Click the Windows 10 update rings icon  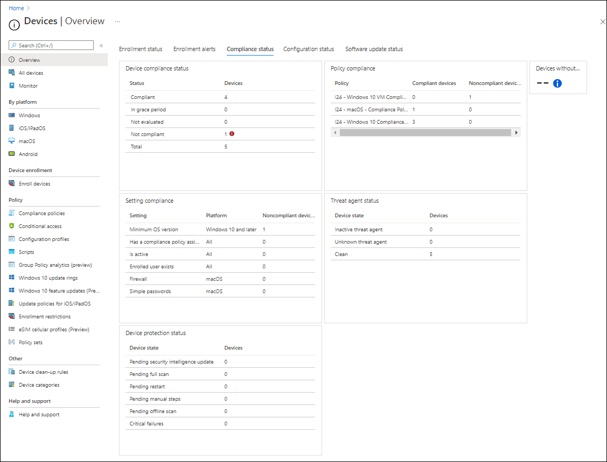[12, 278]
